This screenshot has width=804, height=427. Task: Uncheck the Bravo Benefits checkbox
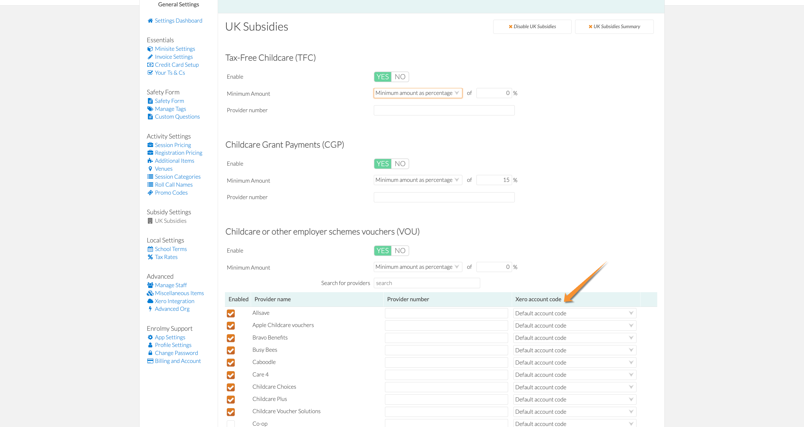[231, 338]
